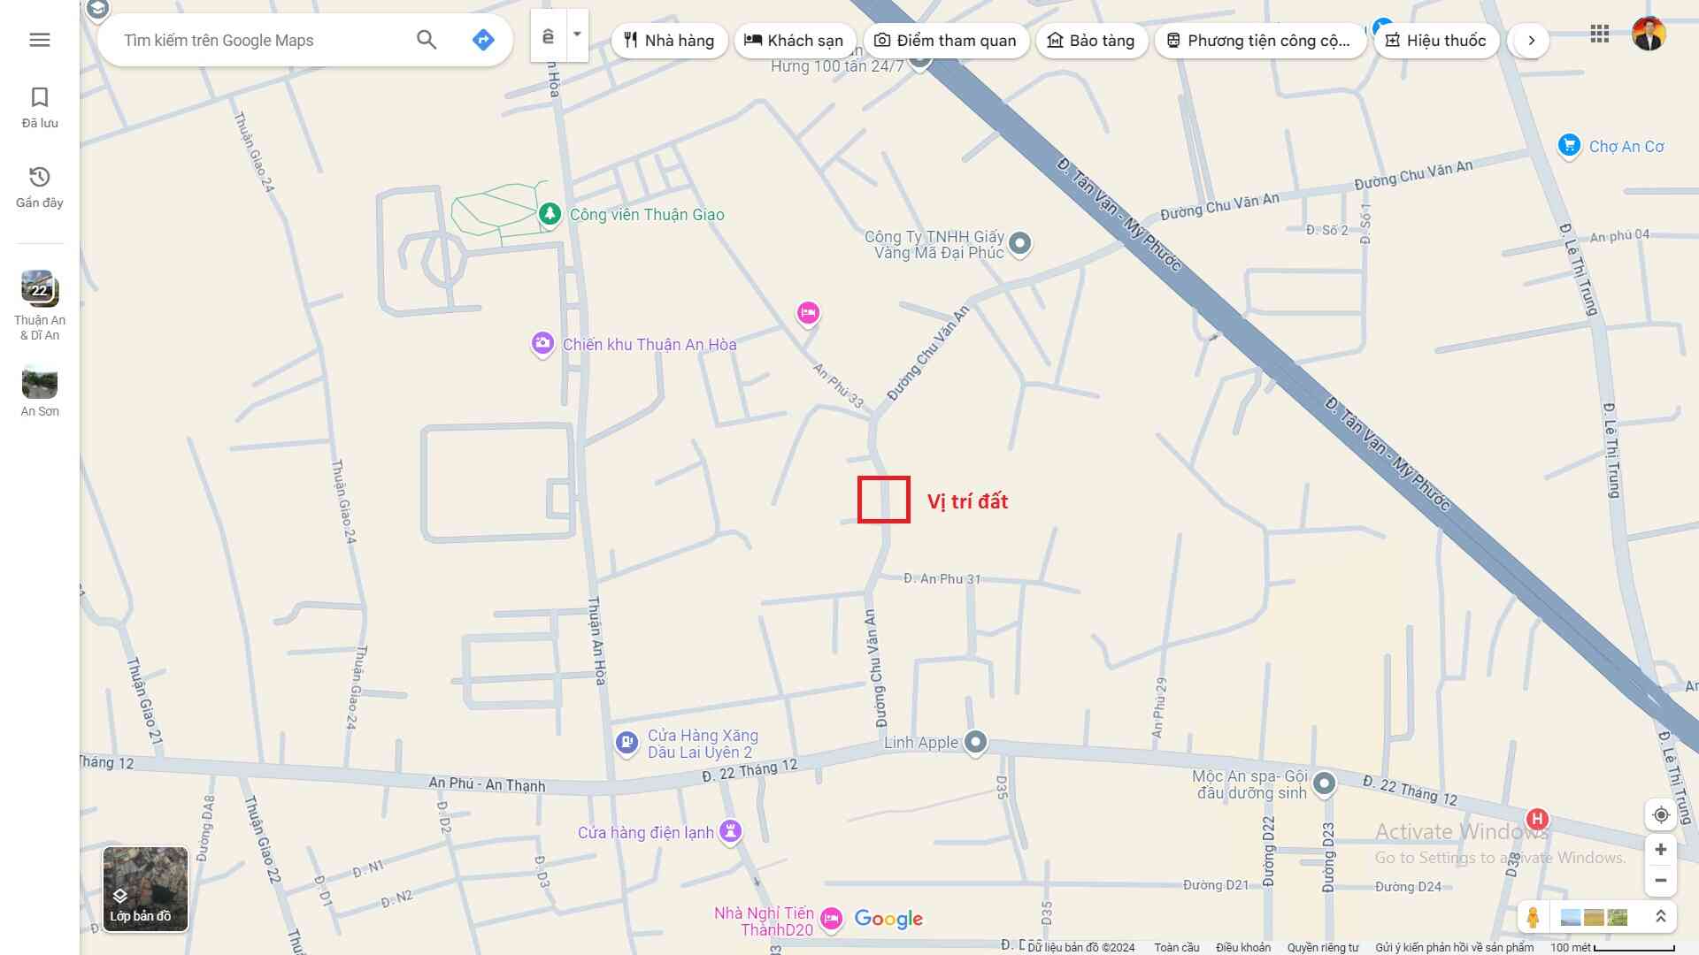Zoom in with the plus button
Image resolution: width=1699 pixels, height=955 pixels.
[x=1661, y=850]
